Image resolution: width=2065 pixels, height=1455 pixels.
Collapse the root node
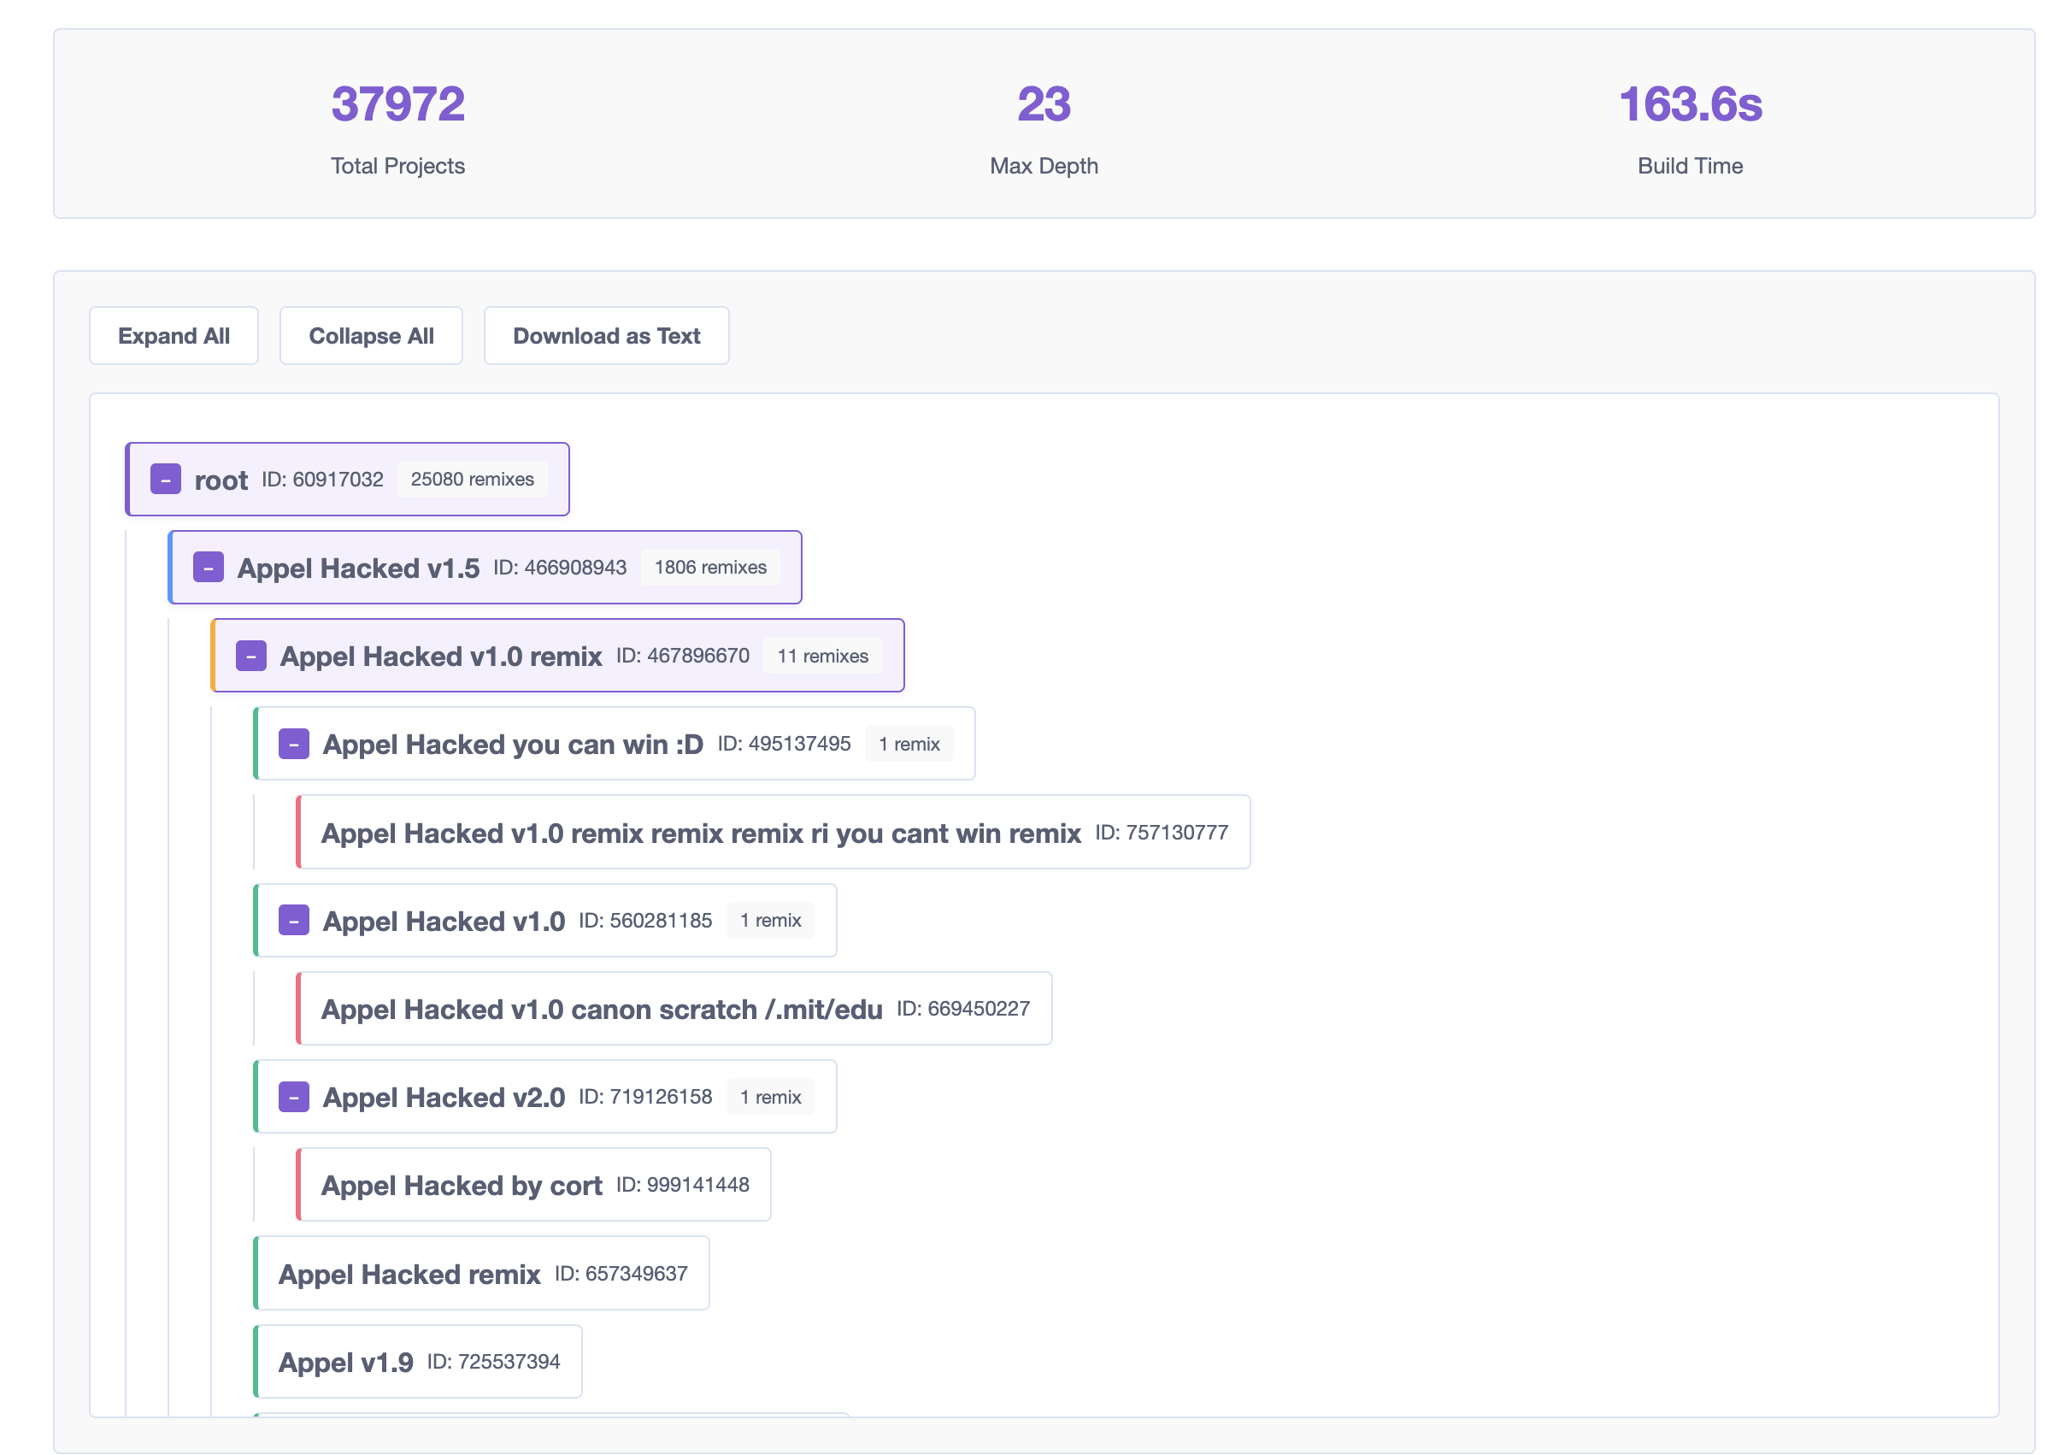pos(166,480)
